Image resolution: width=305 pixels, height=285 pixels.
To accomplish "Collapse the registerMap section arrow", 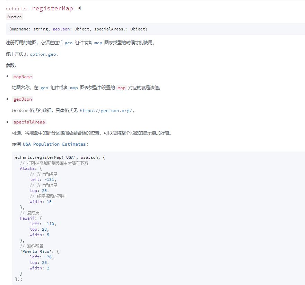I will pos(79,8).
